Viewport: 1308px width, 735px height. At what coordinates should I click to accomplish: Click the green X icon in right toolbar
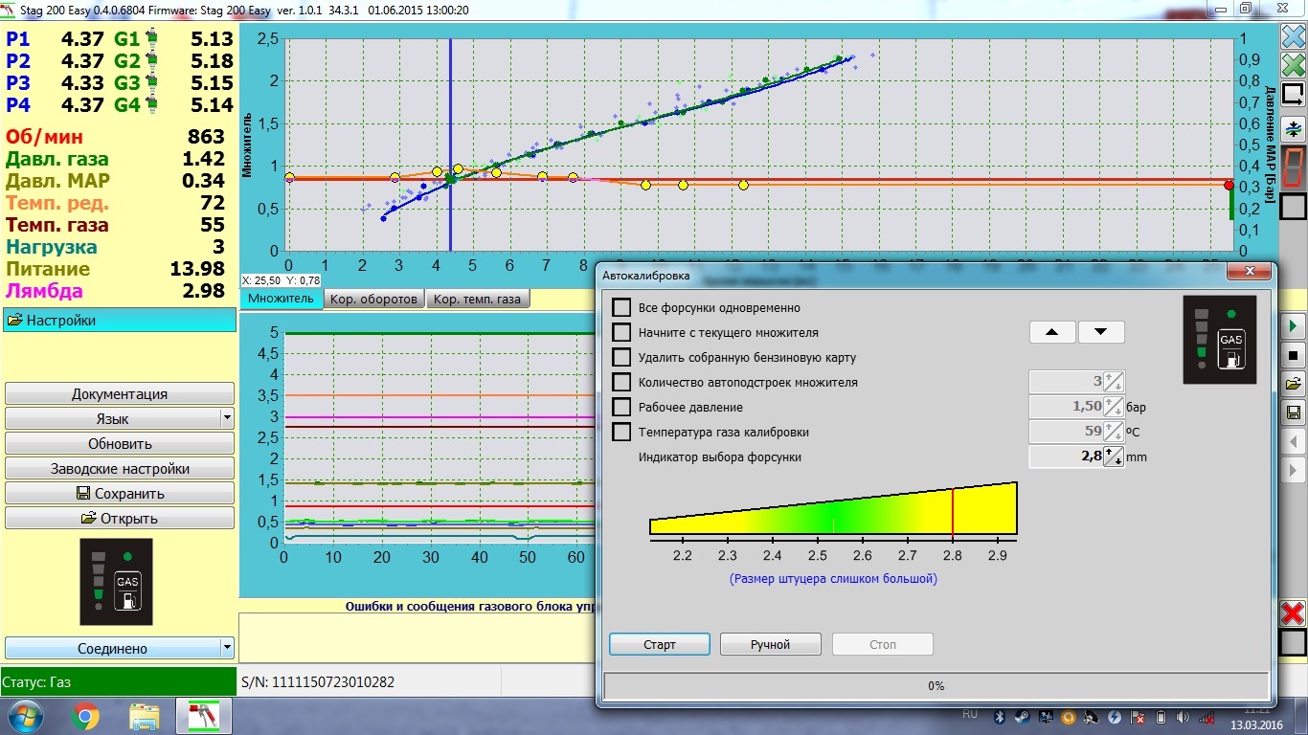tap(1293, 65)
